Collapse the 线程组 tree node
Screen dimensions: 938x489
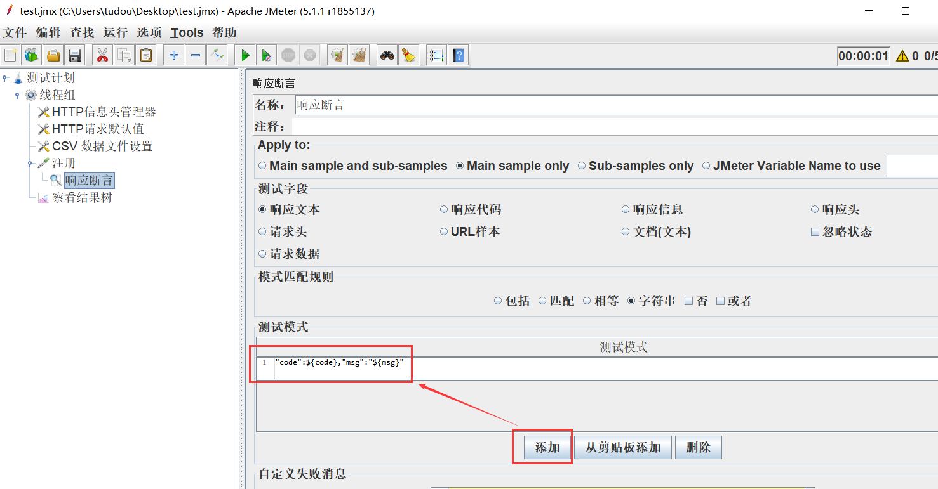pos(18,95)
